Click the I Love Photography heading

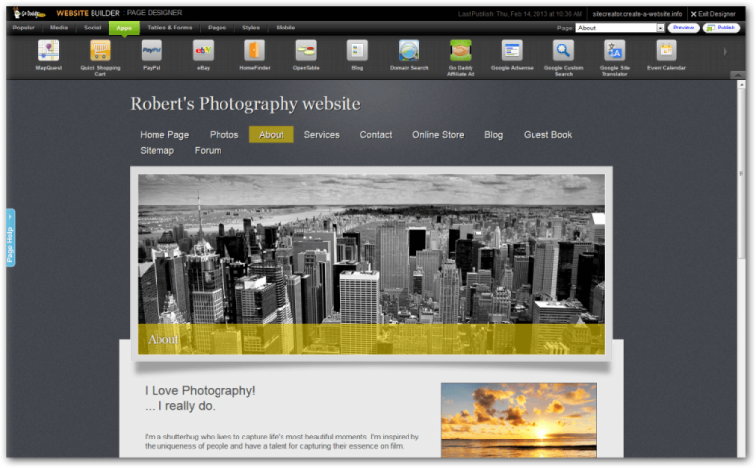click(200, 398)
